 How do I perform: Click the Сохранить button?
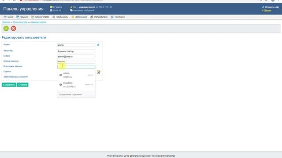pyautogui.click(x=9, y=85)
